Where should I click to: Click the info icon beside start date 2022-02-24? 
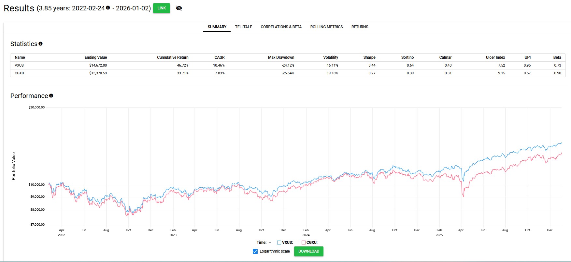[108, 8]
